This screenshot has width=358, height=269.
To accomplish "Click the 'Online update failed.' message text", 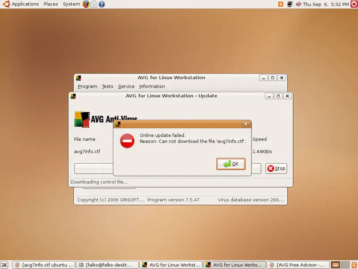I will click(x=162, y=135).
